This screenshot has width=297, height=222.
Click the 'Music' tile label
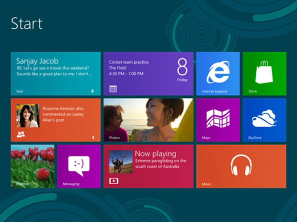[x=206, y=184]
